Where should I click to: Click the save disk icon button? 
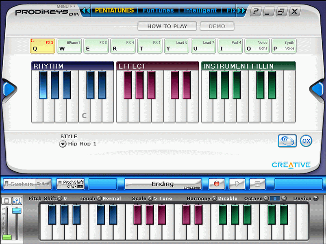click(257, 184)
